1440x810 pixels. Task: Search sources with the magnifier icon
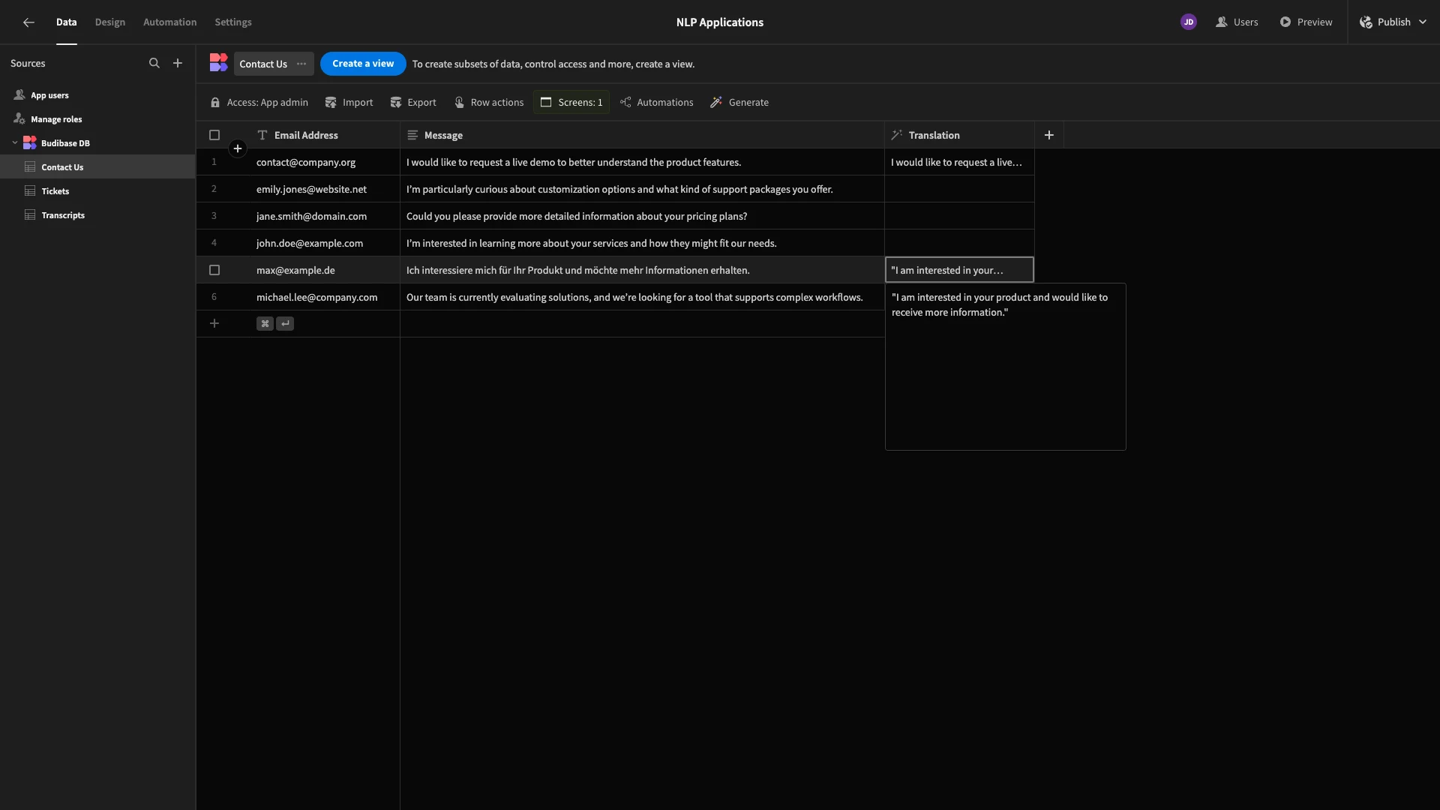(154, 64)
